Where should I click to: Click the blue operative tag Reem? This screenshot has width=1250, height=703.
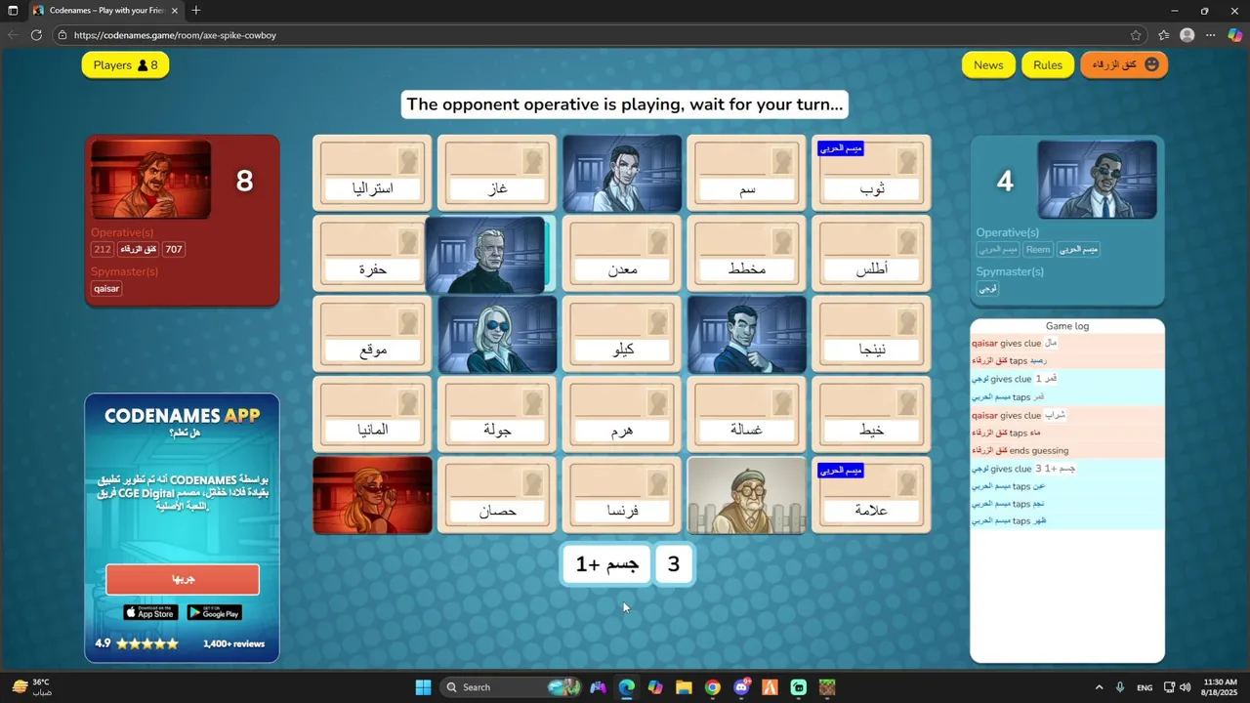(1038, 249)
